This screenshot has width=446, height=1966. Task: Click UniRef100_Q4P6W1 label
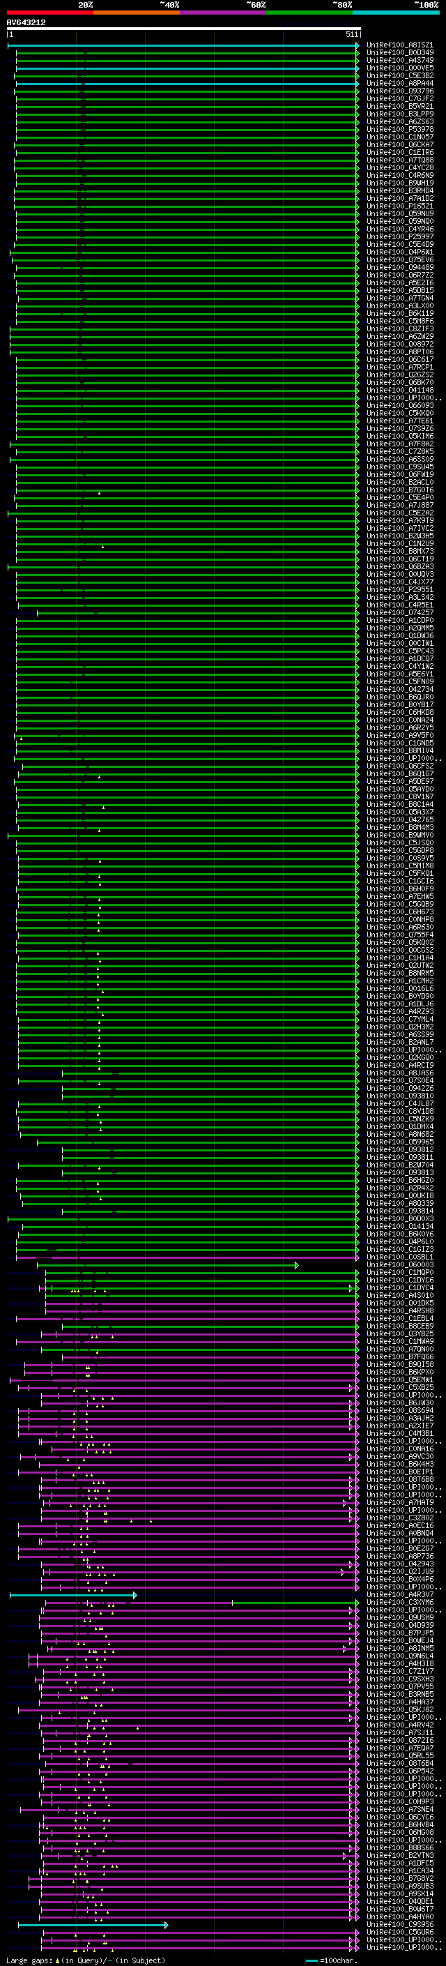pyautogui.click(x=399, y=252)
